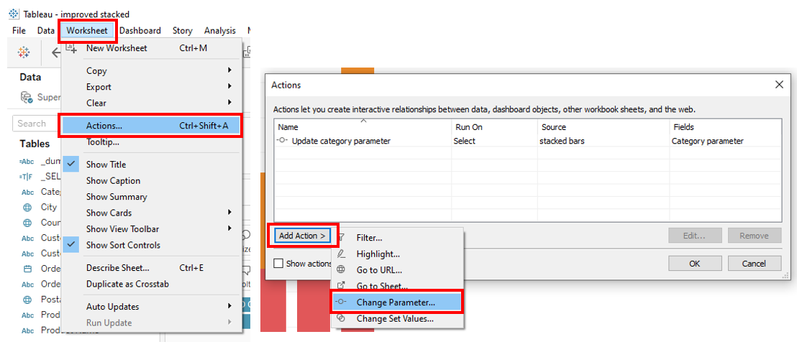Sort by the Run On column header
797x347 pixels.
(x=494, y=127)
